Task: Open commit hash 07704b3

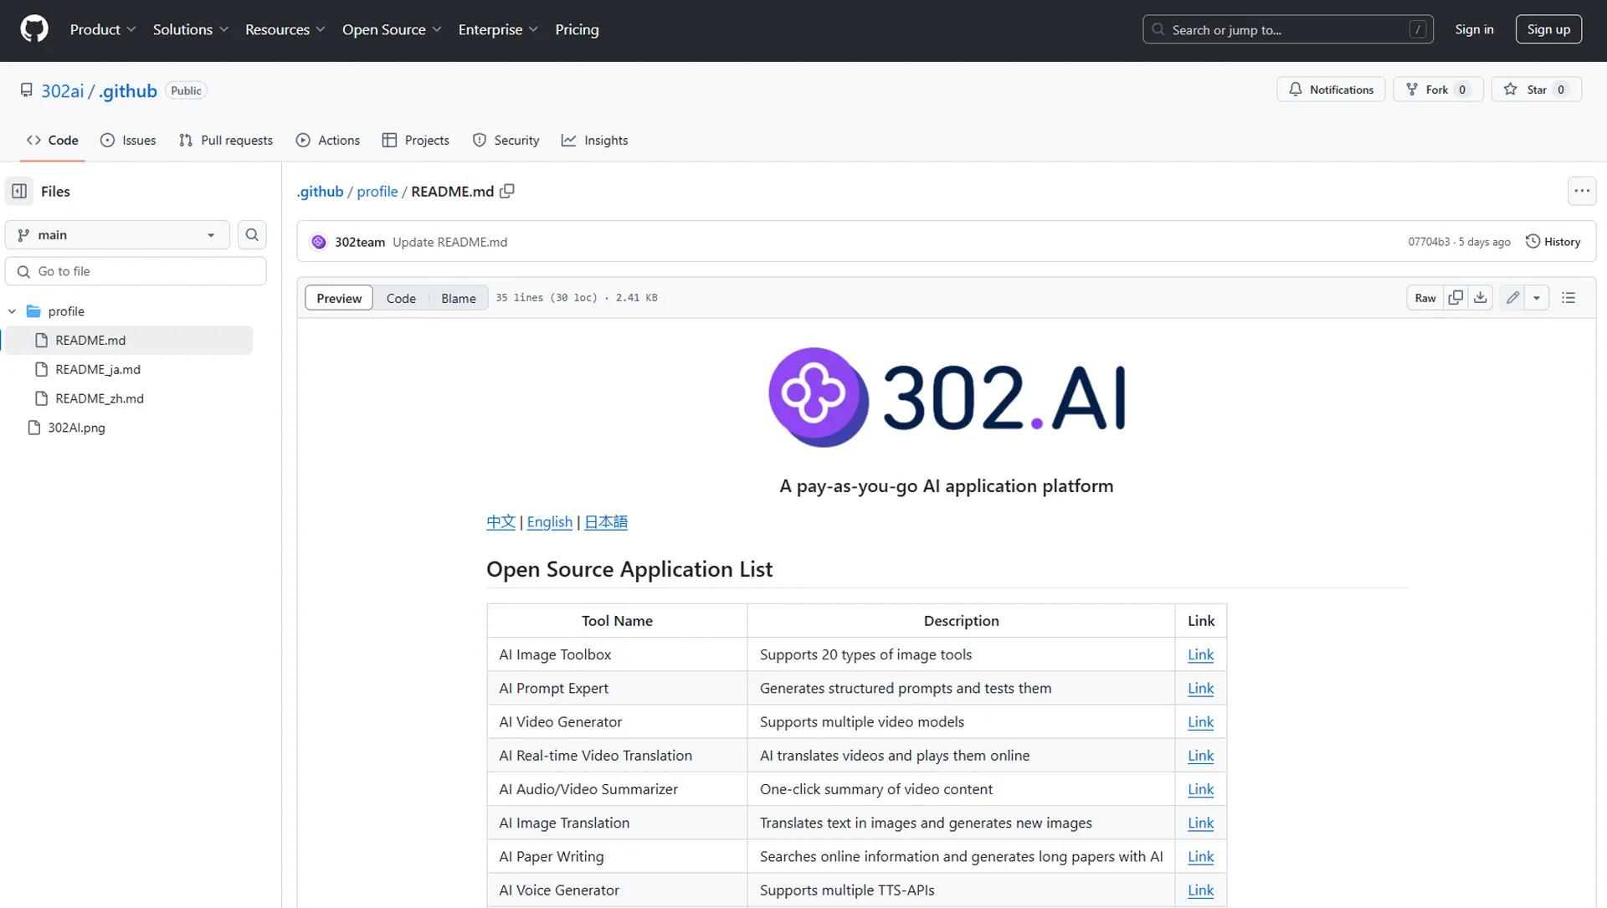Action: coord(1429,242)
